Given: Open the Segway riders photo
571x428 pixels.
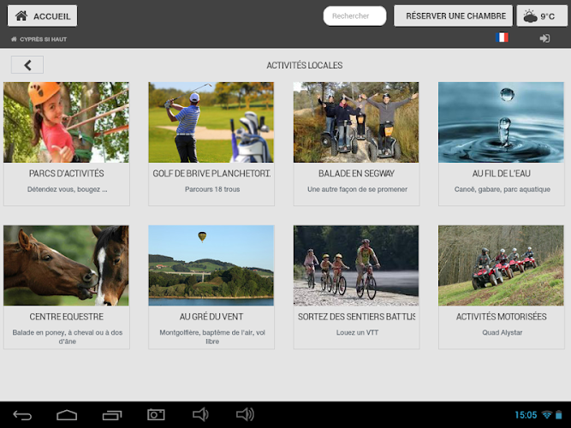Looking at the screenshot, I should tap(356, 122).
